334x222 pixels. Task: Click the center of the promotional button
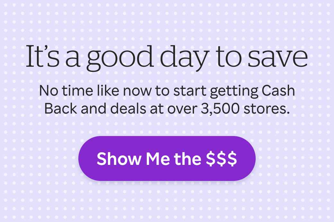point(167,158)
